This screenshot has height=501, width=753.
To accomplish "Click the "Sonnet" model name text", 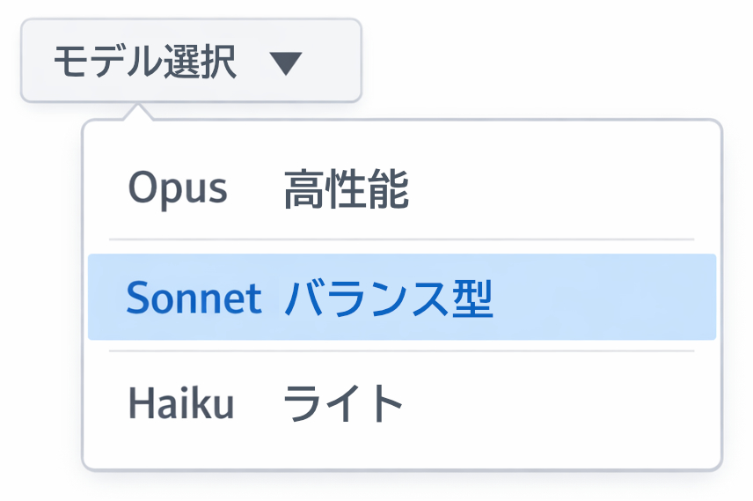I will pos(194,298).
